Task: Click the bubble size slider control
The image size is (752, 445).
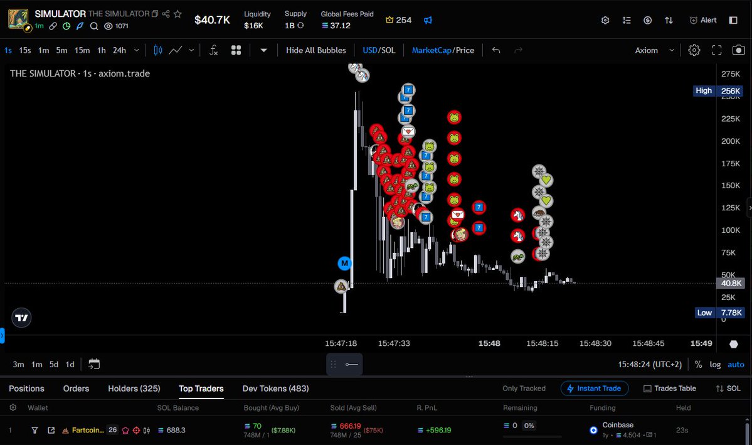Action: [x=352, y=365]
